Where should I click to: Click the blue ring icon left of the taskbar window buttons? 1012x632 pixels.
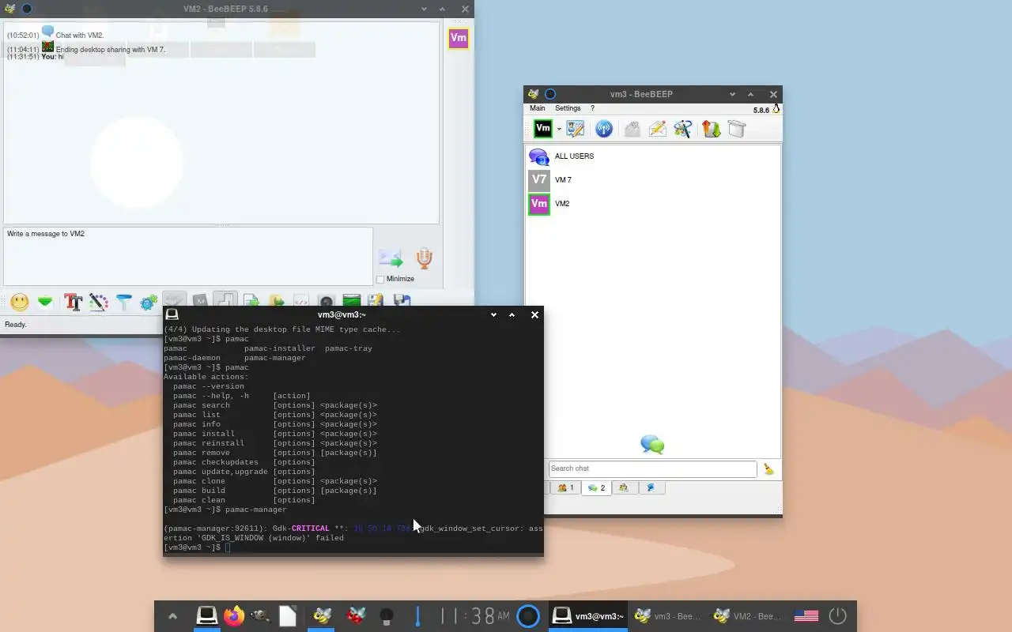528,615
